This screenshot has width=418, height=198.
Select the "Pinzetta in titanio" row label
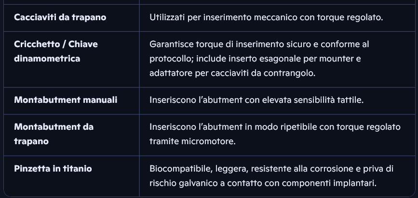click(x=53, y=168)
